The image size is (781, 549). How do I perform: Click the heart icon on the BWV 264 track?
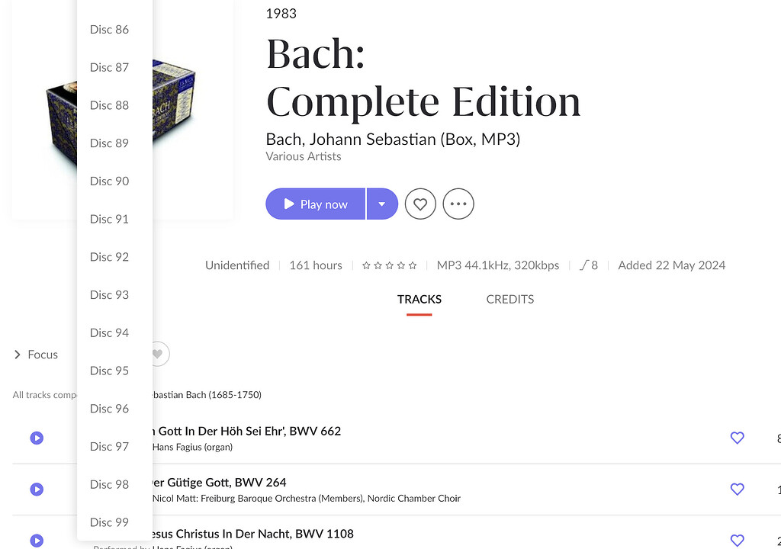click(x=737, y=489)
